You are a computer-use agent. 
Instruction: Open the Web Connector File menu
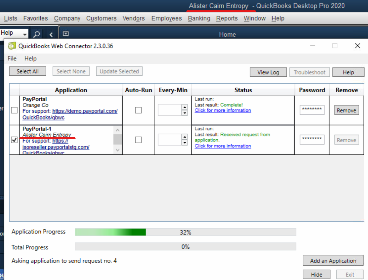click(x=12, y=59)
